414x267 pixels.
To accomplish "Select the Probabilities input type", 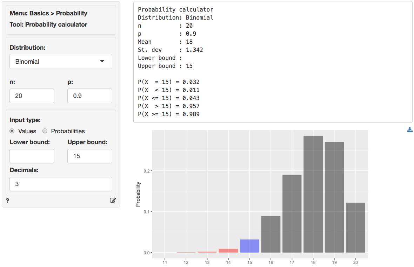I will pyautogui.click(x=45, y=131).
